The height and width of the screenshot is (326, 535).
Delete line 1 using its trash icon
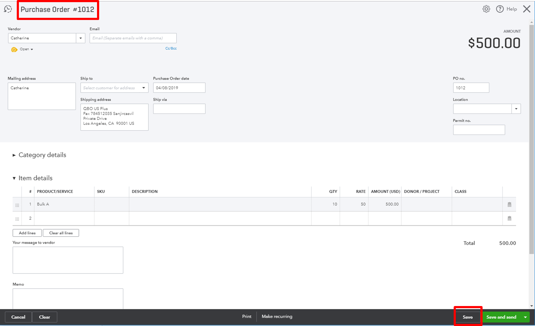pyautogui.click(x=509, y=204)
